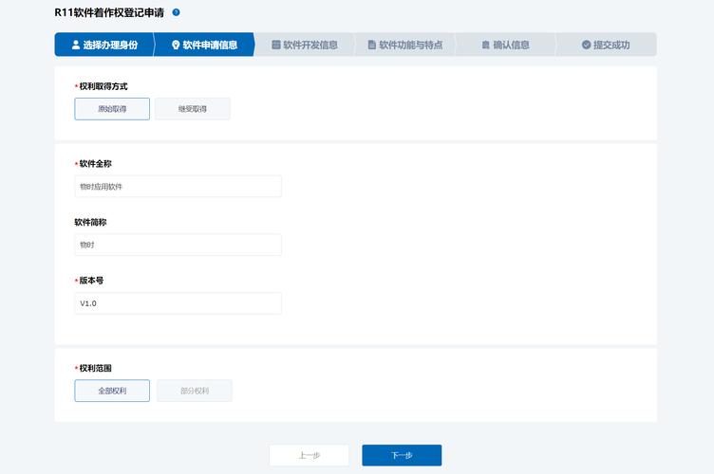This screenshot has width=714, height=474.
Task: Click the R11软件著作权登记申请 page title
Action: pyautogui.click(x=109, y=12)
